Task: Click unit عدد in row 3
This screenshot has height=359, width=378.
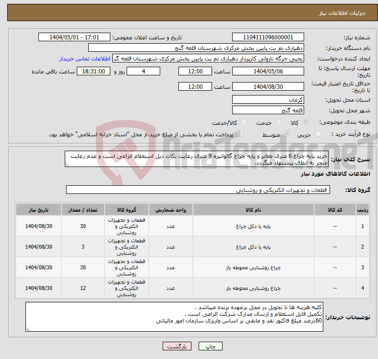Action: (171, 267)
